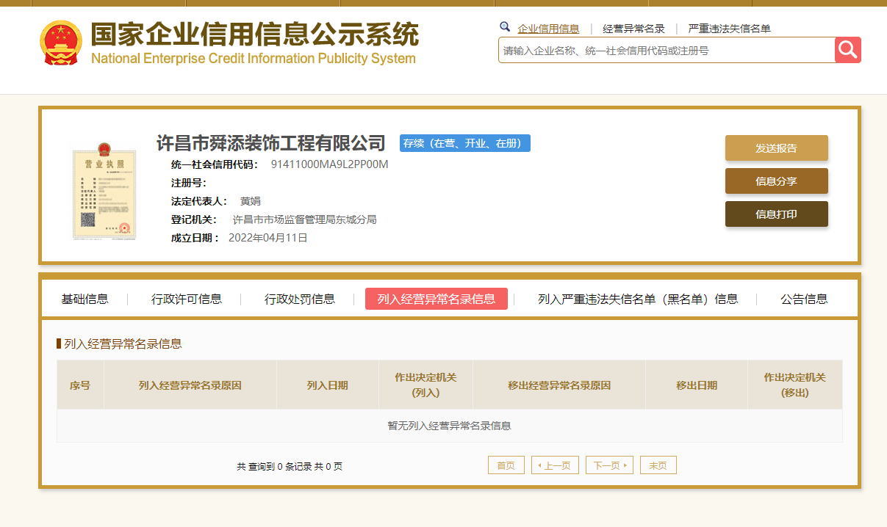Click the 注册号 label
This screenshot has height=527, width=887.
[x=189, y=183]
